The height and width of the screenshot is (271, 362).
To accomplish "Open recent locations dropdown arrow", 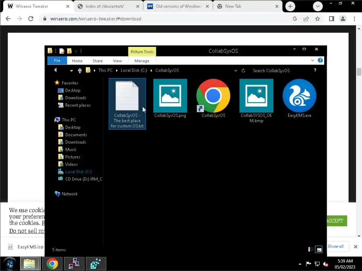I will pyautogui.click(x=71, y=71).
